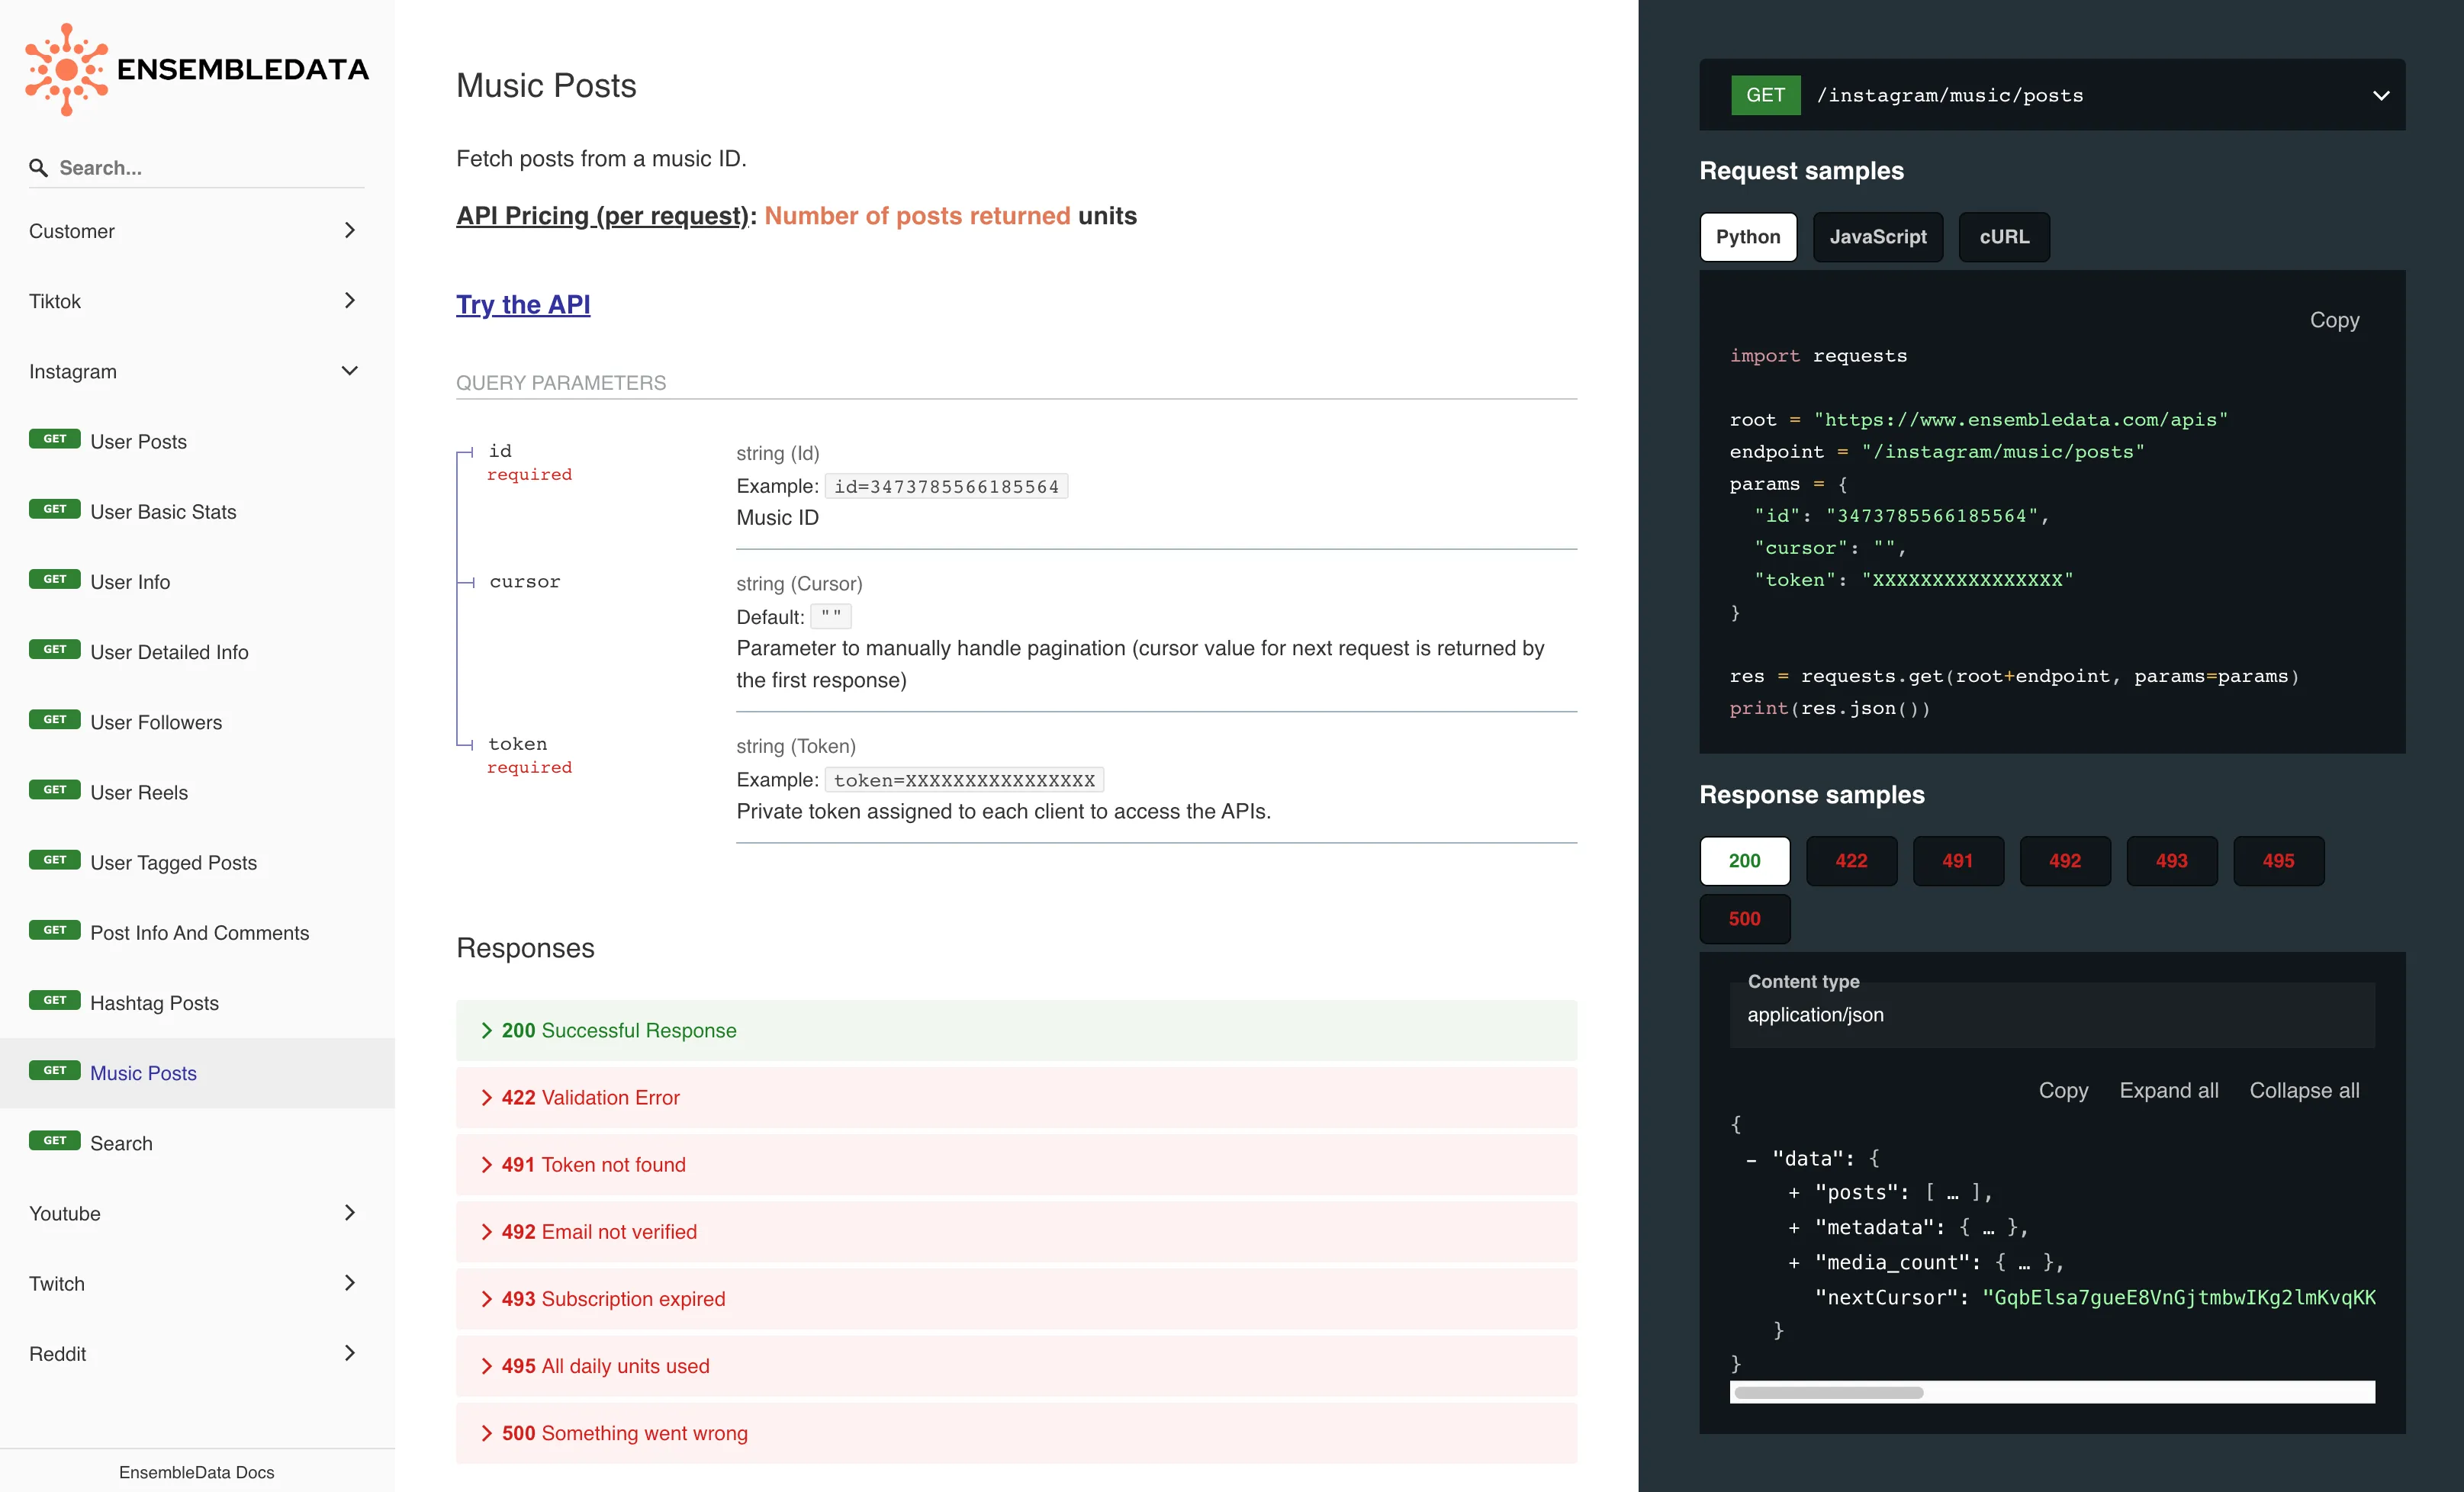
Task: Select Music Posts in sidebar
Action: [197, 1073]
